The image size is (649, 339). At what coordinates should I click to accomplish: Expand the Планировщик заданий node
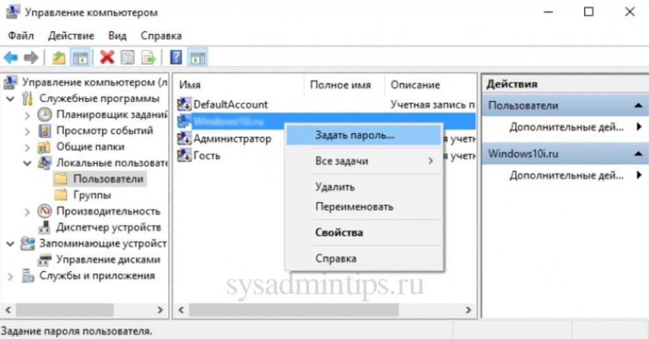point(27,115)
